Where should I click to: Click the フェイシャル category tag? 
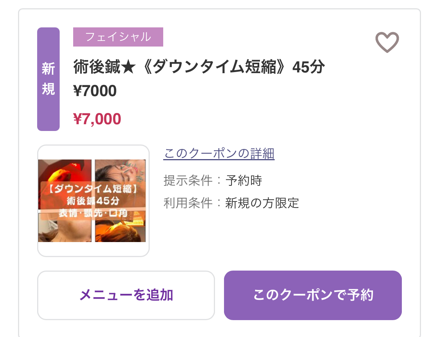pyautogui.click(x=118, y=37)
